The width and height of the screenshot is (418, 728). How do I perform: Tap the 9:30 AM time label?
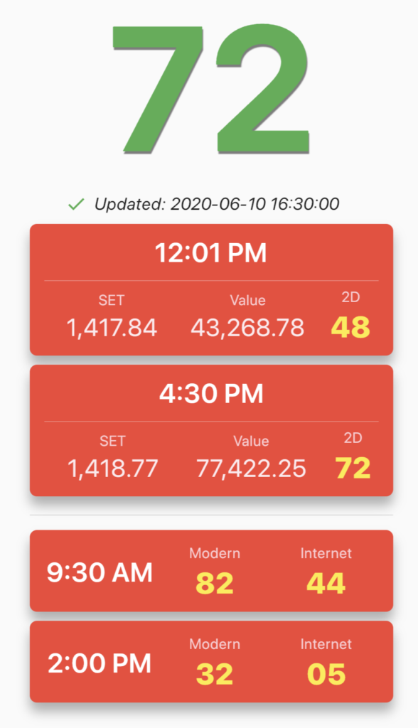(x=100, y=572)
